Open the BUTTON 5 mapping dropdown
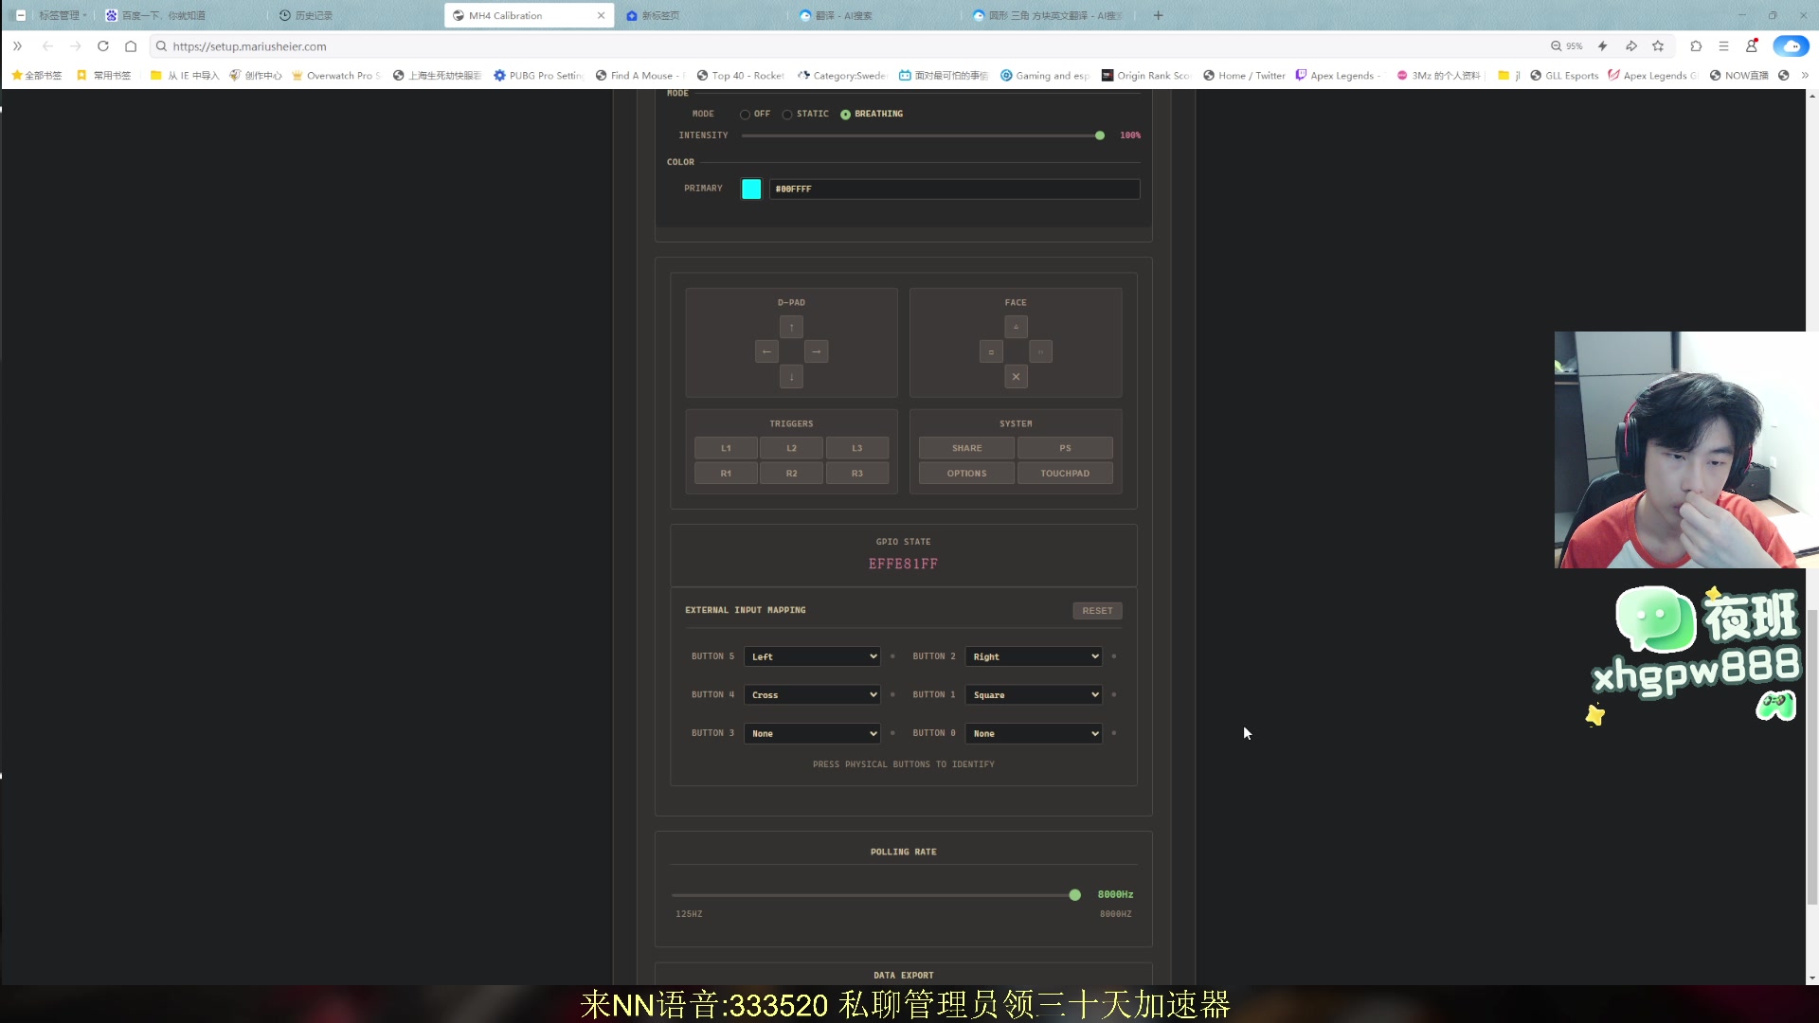Viewport: 1819px width, 1023px height. 812,656
